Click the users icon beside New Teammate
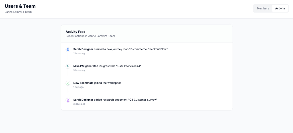The width and height of the screenshot is (293, 133). (68, 83)
